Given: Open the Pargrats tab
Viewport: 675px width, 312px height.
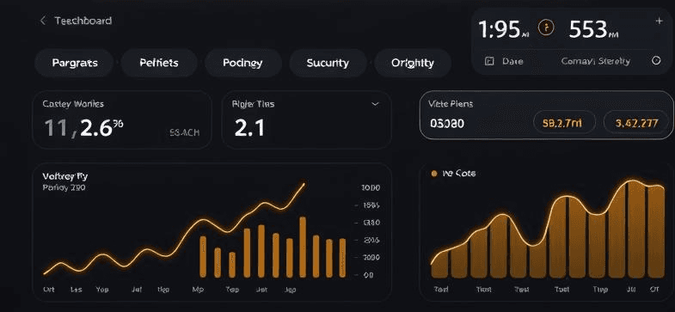Looking at the screenshot, I should click(x=75, y=63).
